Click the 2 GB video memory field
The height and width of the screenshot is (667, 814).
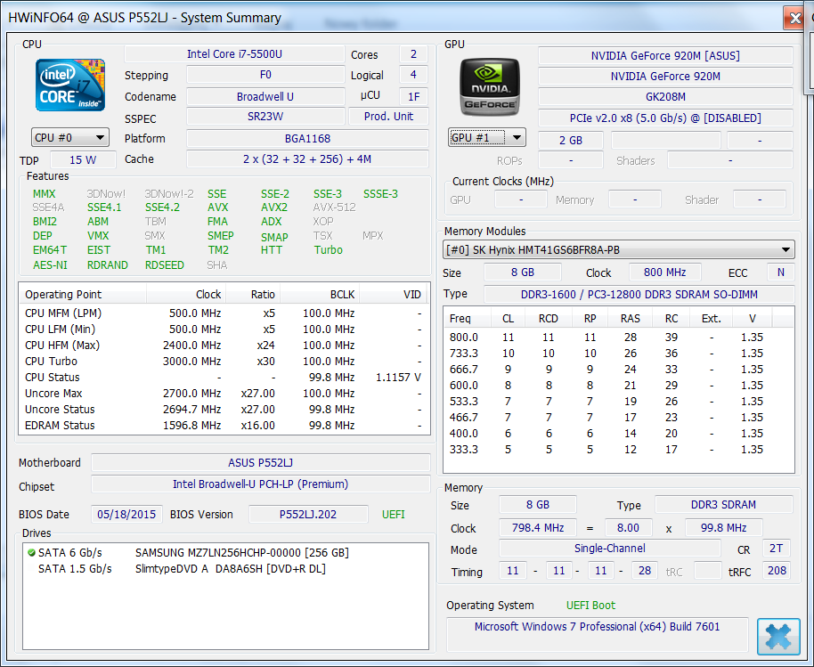point(571,140)
